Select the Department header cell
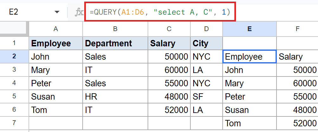318x132 pixels. (115, 43)
